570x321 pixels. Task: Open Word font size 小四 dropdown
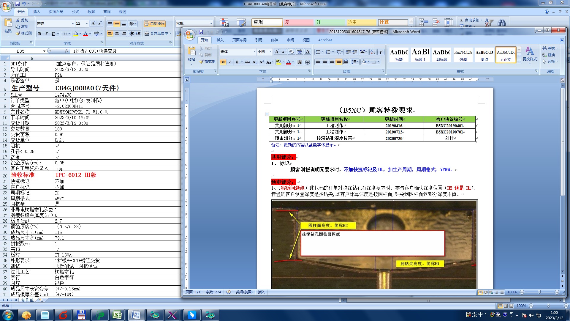tap(270, 52)
